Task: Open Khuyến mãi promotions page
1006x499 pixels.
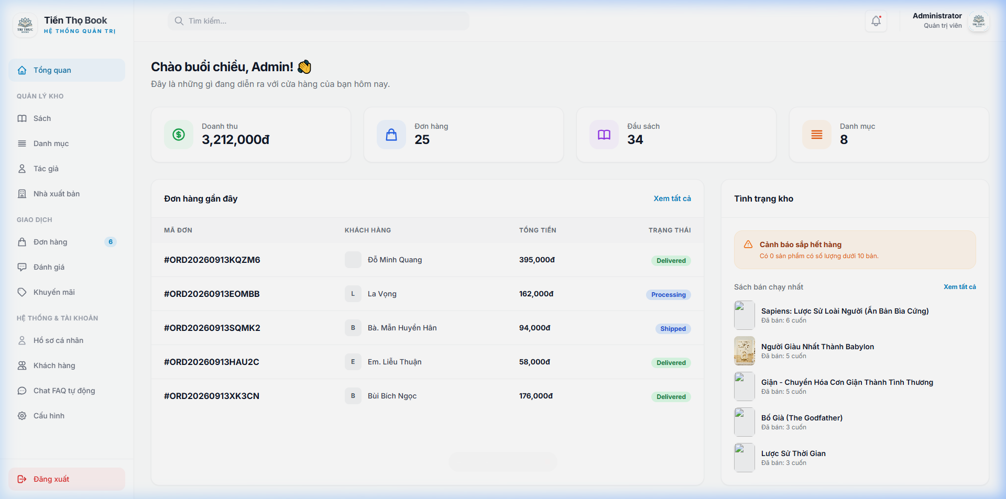Action: coord(67,292)
